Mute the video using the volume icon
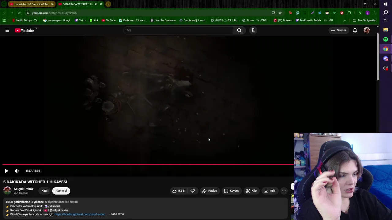392x220 pixels. pos(17,171)
